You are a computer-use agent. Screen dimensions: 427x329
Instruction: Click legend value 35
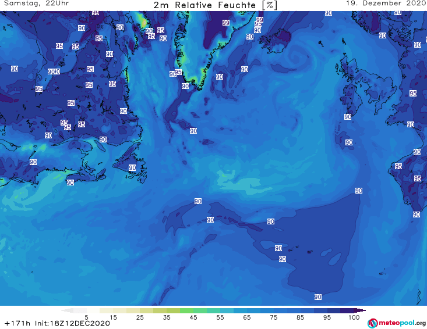pos(167,317)
